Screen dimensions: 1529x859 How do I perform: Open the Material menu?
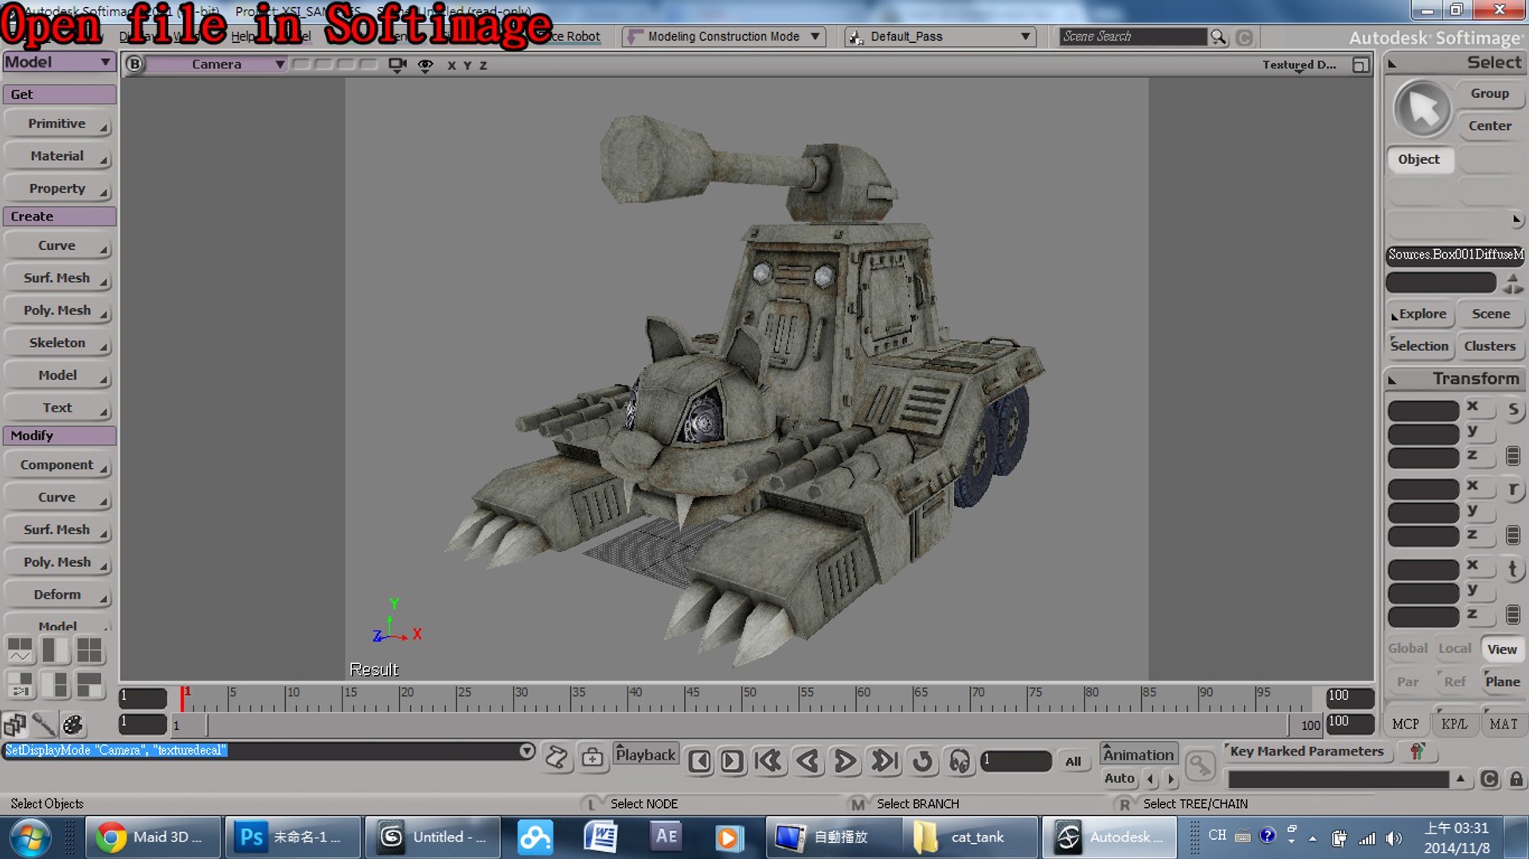pos(57,156)
